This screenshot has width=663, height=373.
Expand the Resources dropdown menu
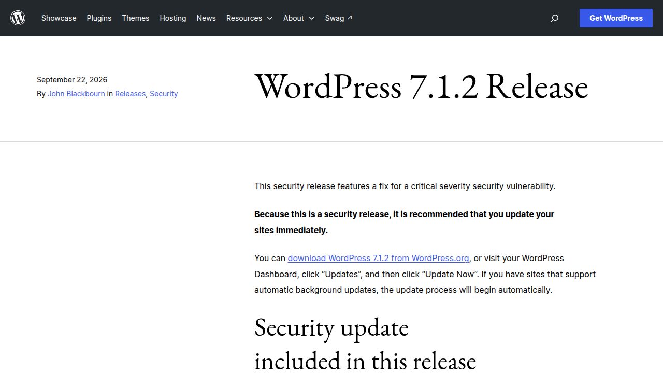tap(249, 18)
